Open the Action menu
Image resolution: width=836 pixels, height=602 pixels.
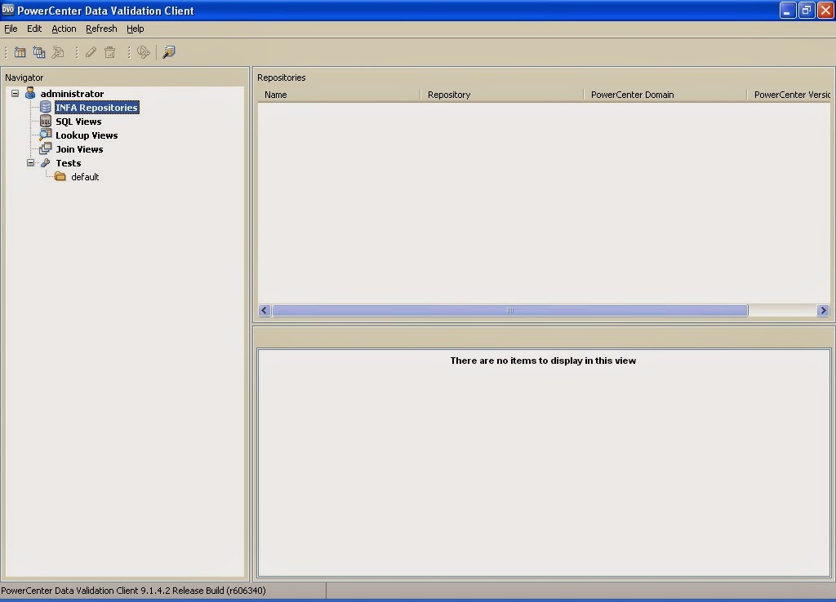pos(63,29)
